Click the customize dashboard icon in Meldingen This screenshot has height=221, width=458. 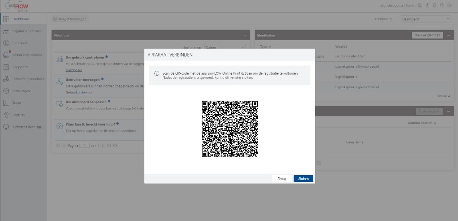[60, 103]
